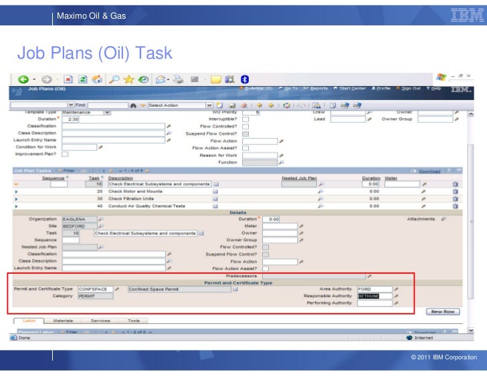Open the Reports menu

click(316, 89)
